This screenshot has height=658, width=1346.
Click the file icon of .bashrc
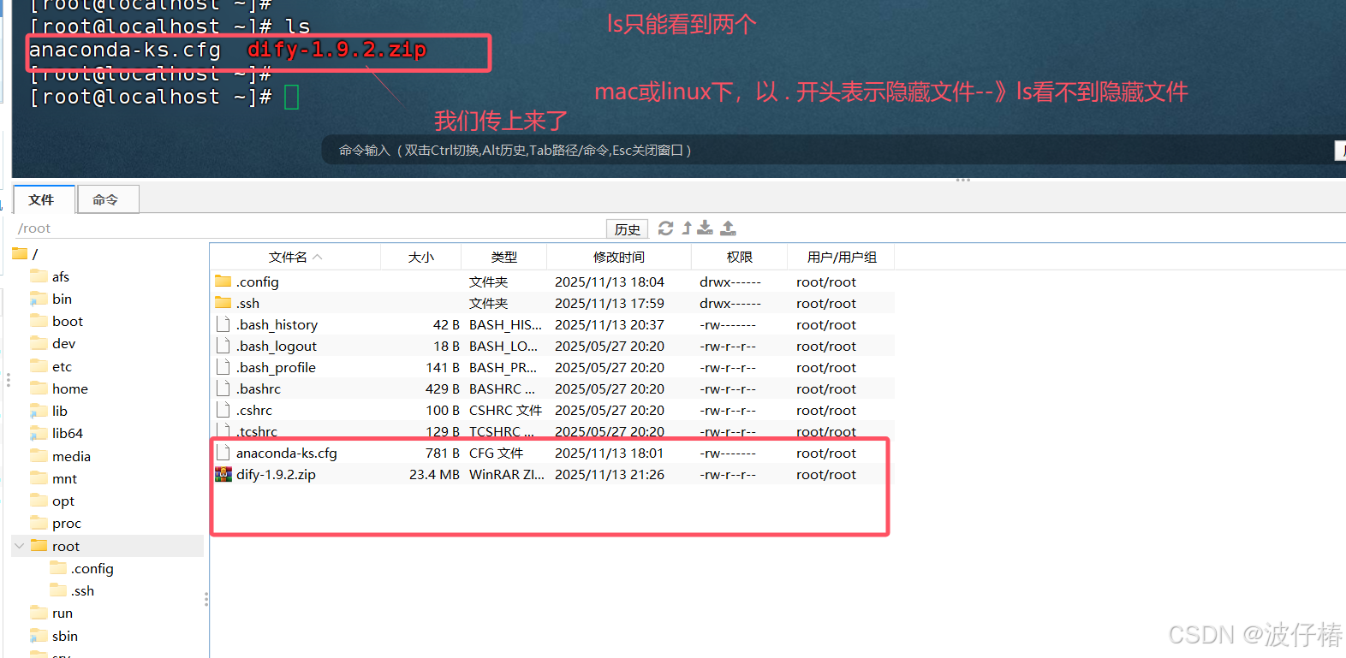point(223,388)
